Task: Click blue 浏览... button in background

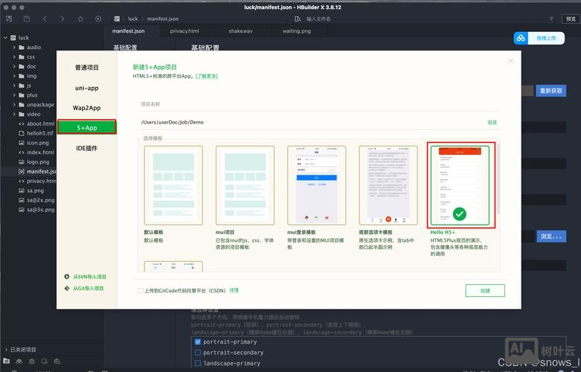Action: coord(551,237)
